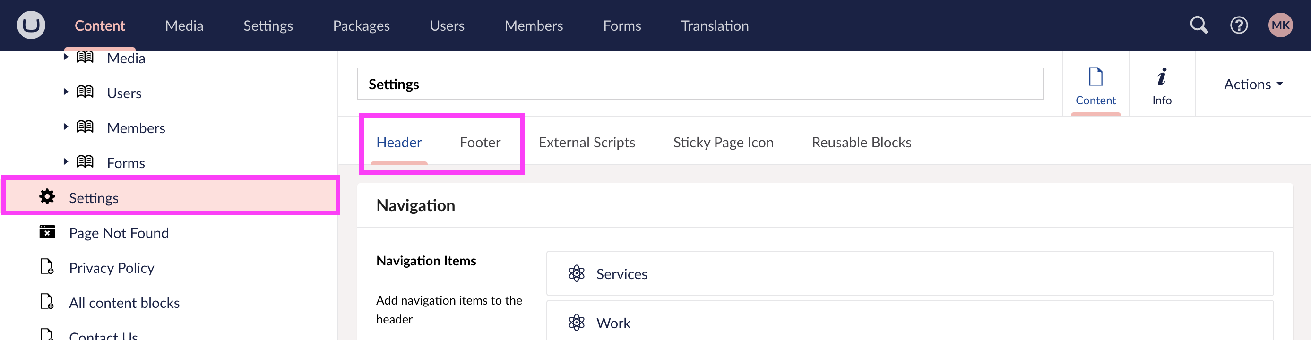Open the Media node label in tree
The image size is (1311, 340).
[126, 59]
